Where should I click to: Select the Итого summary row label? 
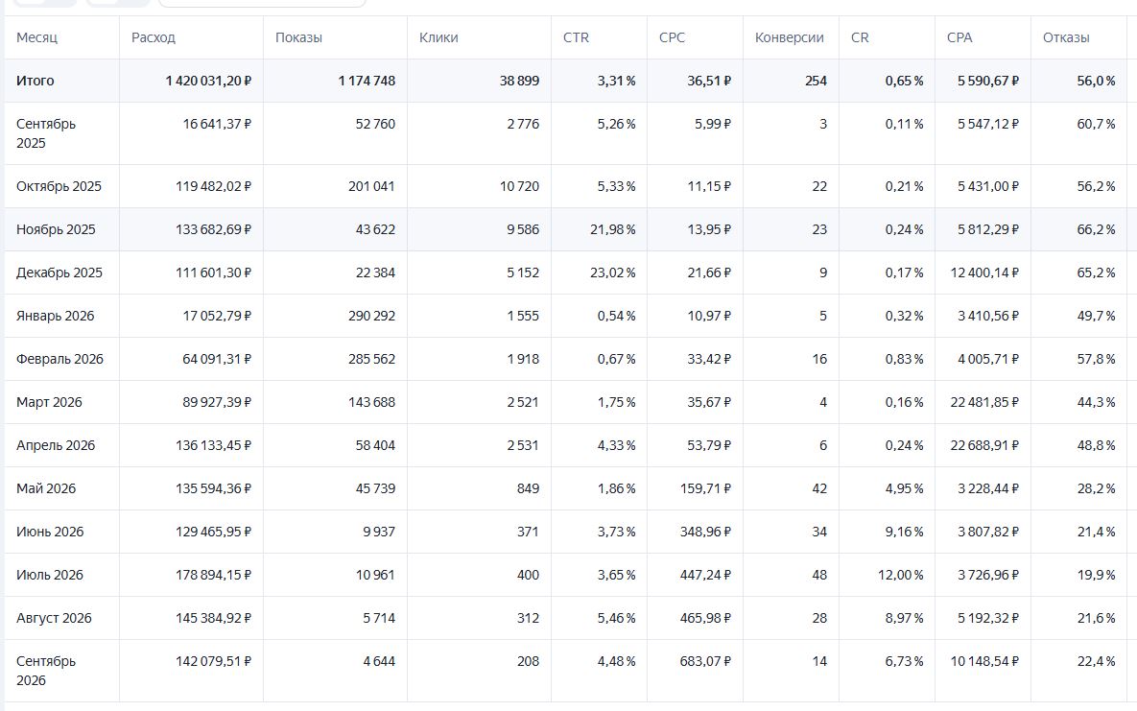tap(35, 81)
